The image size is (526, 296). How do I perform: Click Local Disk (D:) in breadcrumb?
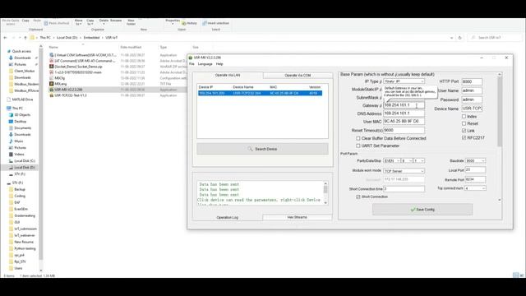(67, 38)
